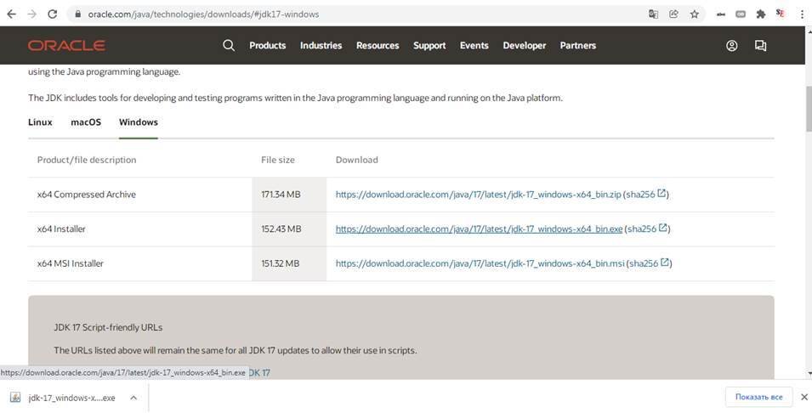Click the browser forward arrow
Image resolution: width=812 pixels, height=413 pixels.
tap(32, 14)
